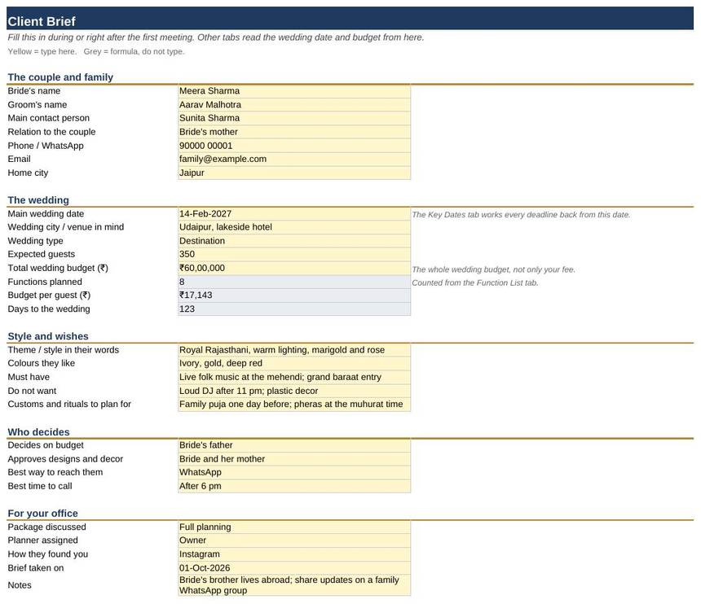The height and width of the screenshot is (604, 701).
Task: Select the 'Theme / style in their words' label
Action: tap(64, 350)
